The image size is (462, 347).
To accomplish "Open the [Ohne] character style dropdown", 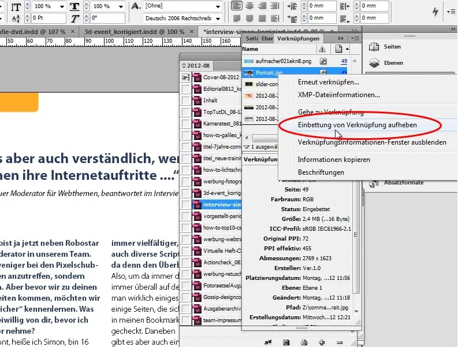I will [x=218, y=6].
